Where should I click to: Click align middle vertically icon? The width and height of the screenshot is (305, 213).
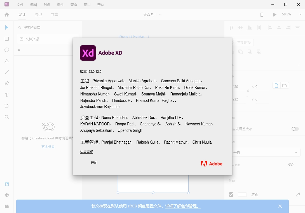[241, 28]
